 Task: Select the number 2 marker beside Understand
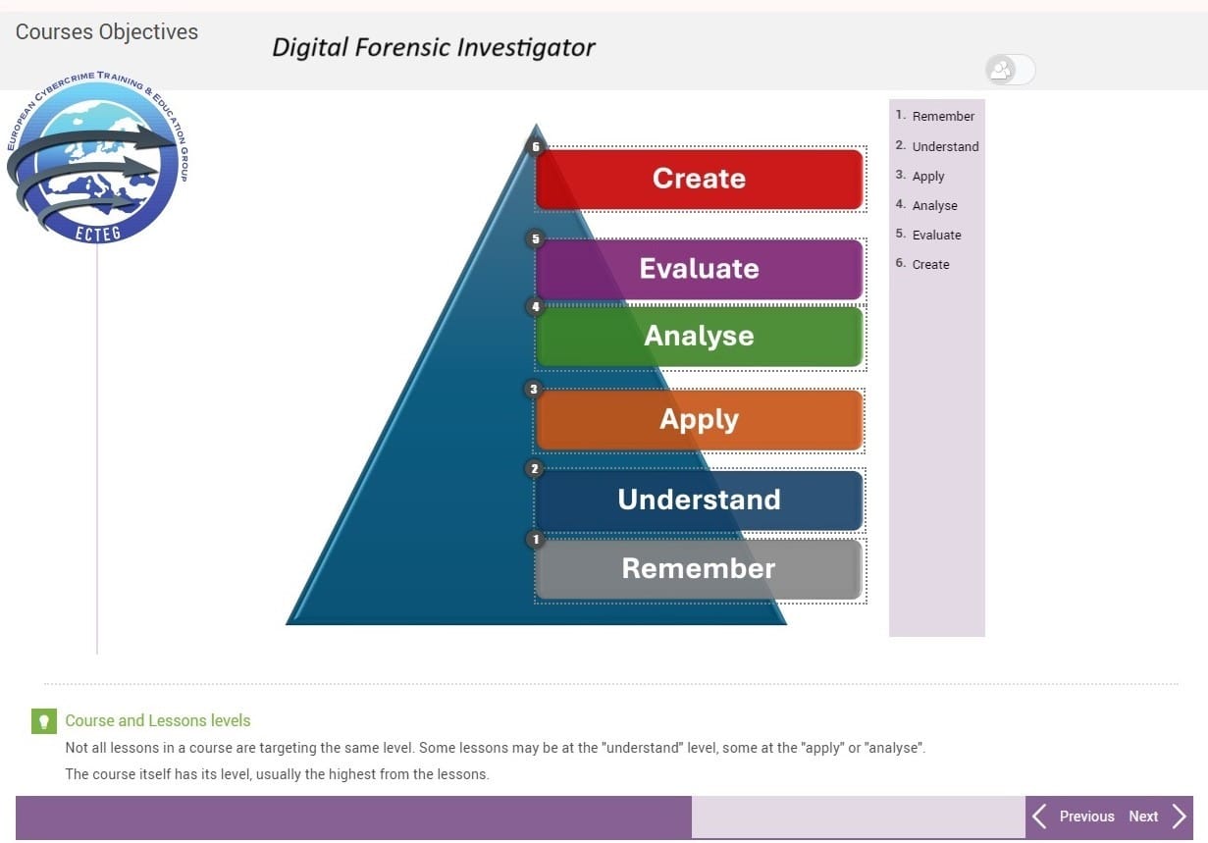[x=535, y=469]
